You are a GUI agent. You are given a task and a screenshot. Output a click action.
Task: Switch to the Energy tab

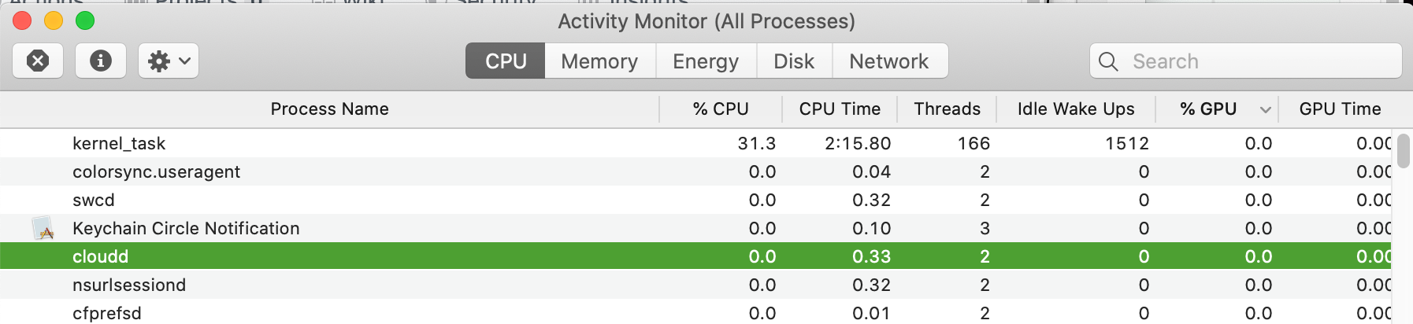(x=706, y=61)
